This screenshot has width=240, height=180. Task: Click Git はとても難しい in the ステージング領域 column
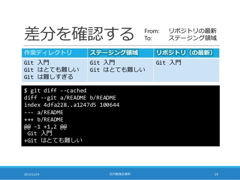[117, 70]
